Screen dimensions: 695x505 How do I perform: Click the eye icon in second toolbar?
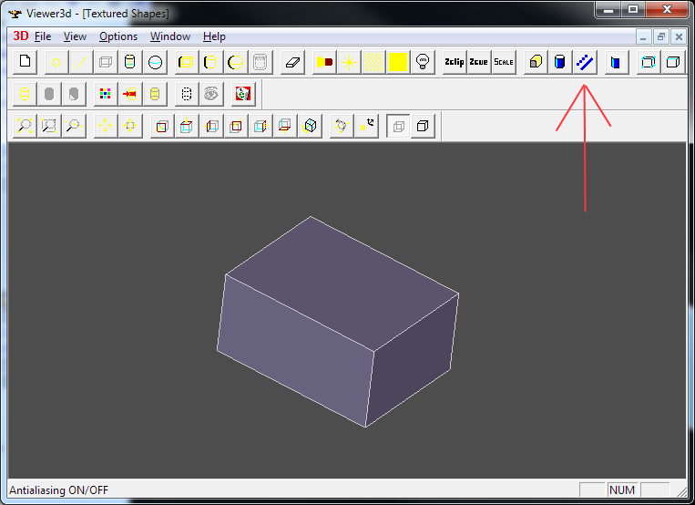pos(211,93)
